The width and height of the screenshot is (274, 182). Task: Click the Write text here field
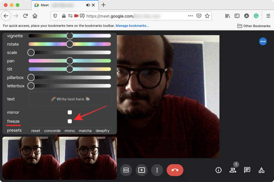tap(70, 99)
